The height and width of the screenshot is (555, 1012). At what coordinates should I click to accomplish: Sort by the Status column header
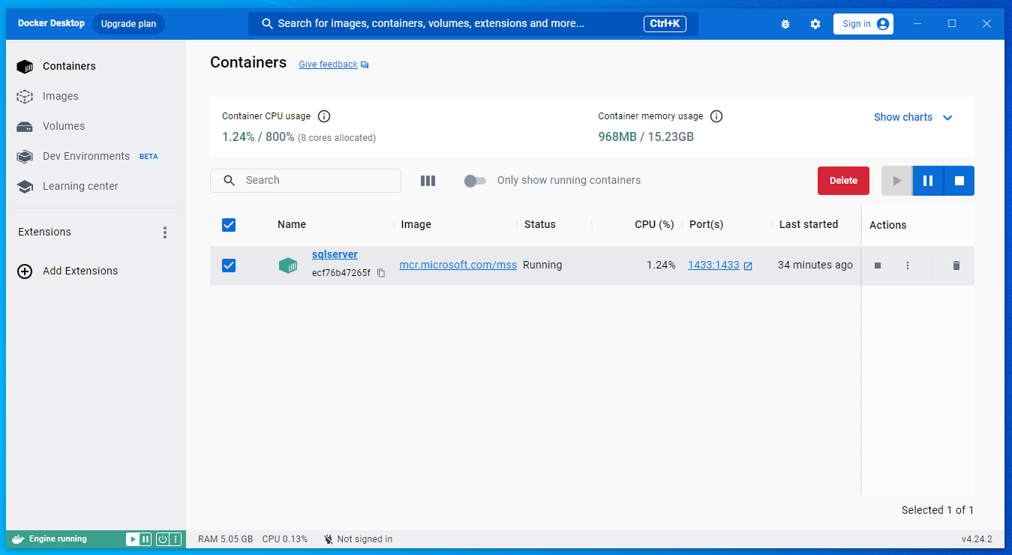point(540,224)
